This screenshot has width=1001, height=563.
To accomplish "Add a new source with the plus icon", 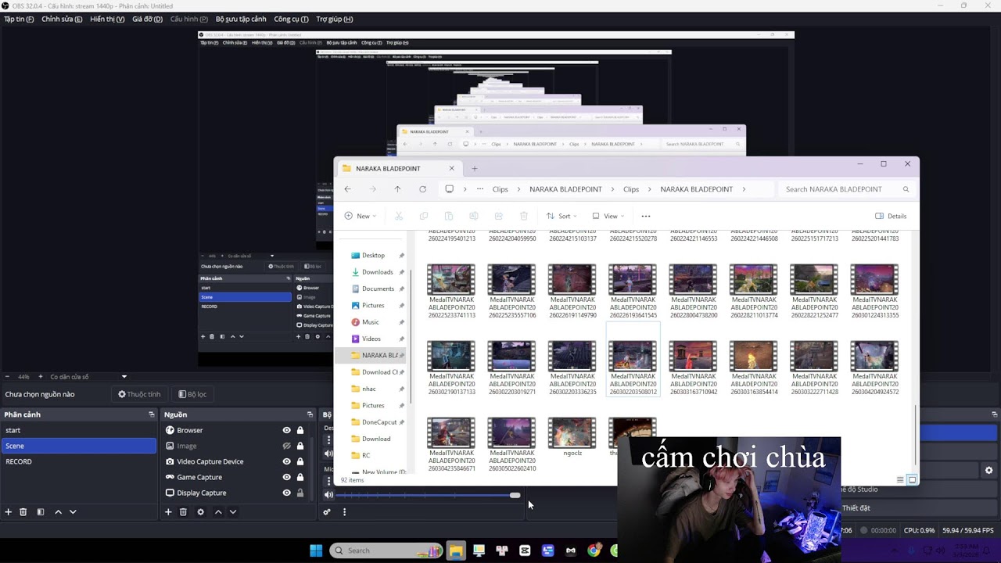I will pyautogui.click(x=168, y=512).
